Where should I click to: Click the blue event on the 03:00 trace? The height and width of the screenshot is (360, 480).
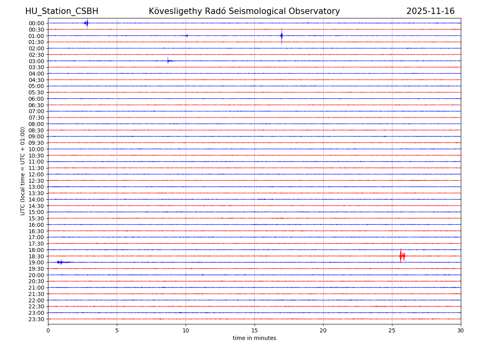pyautogui.click(x=168, y=61)
